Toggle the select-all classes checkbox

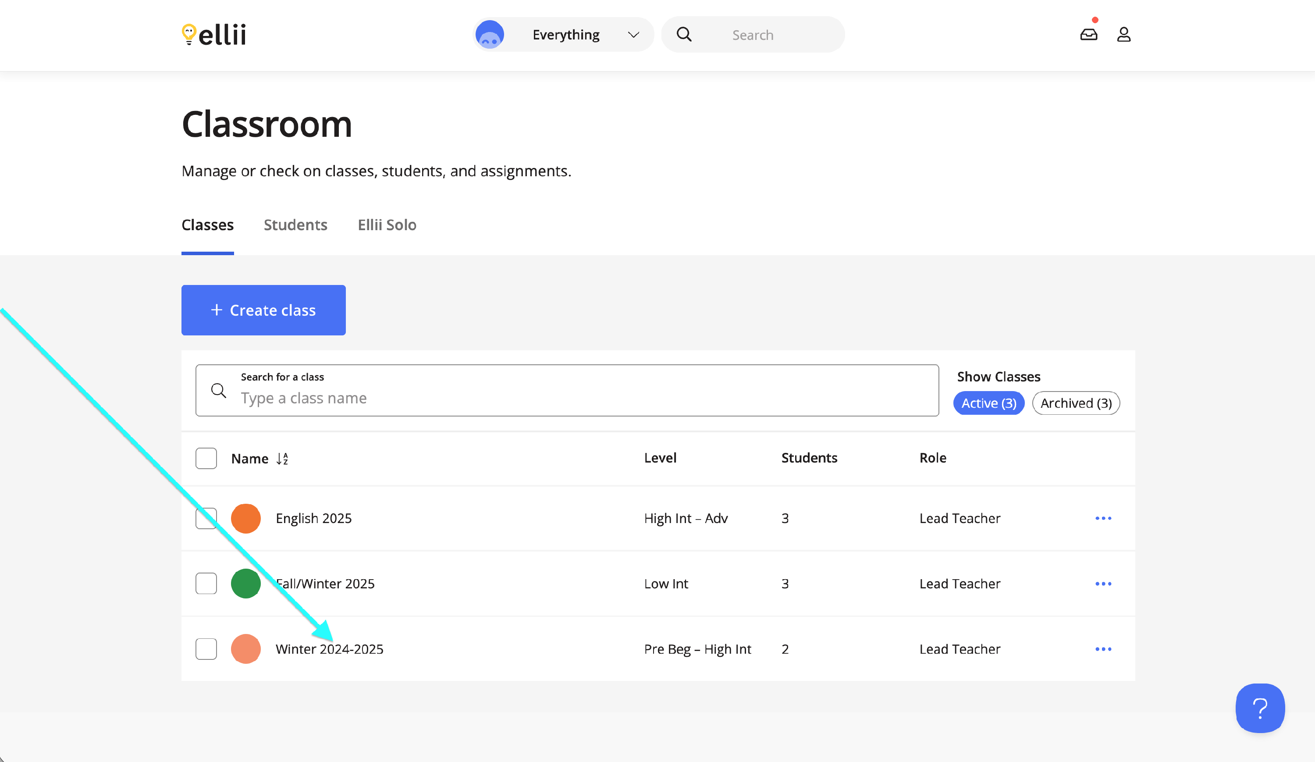pos(206,458)
